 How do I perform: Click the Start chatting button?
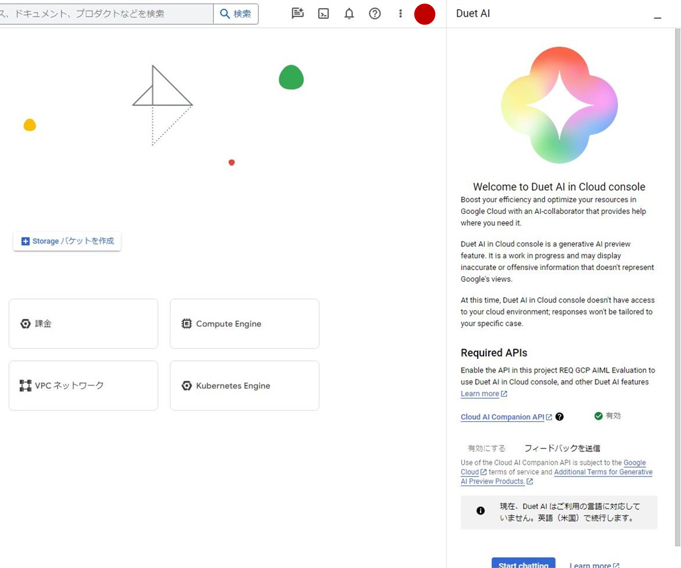[x=523, y=563]
